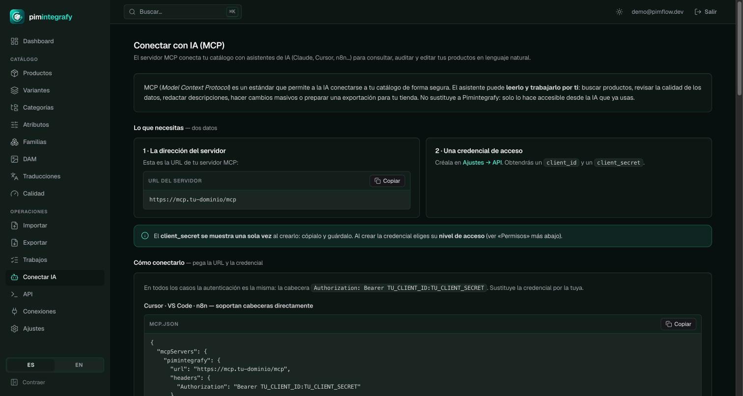Toggle the light/dark theme sun icon
This screenshot has height=396, width=743.
click(619, 12)
